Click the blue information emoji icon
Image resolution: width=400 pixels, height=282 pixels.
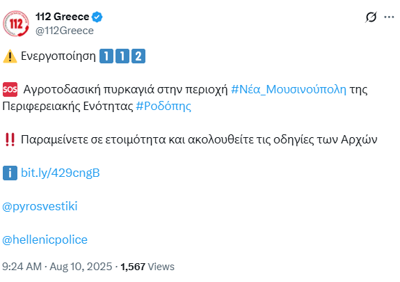tap(10, 173)
